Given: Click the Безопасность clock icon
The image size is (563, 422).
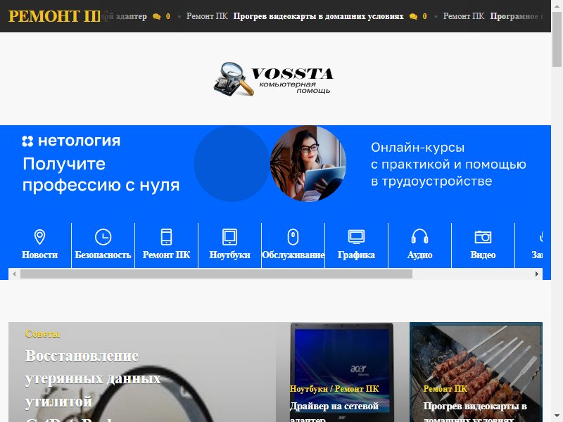Looking at the screenshot, I should (103, 237).
